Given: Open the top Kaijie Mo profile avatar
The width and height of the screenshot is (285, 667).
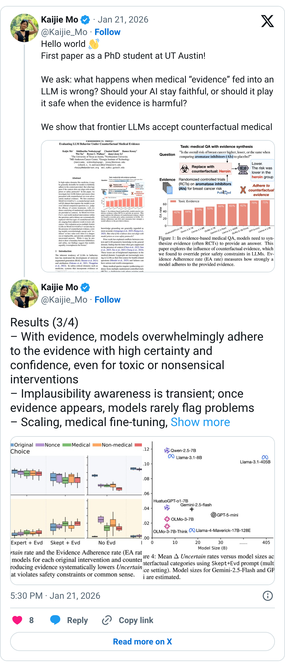Looking at the screenshot, I should pos(24,28).
